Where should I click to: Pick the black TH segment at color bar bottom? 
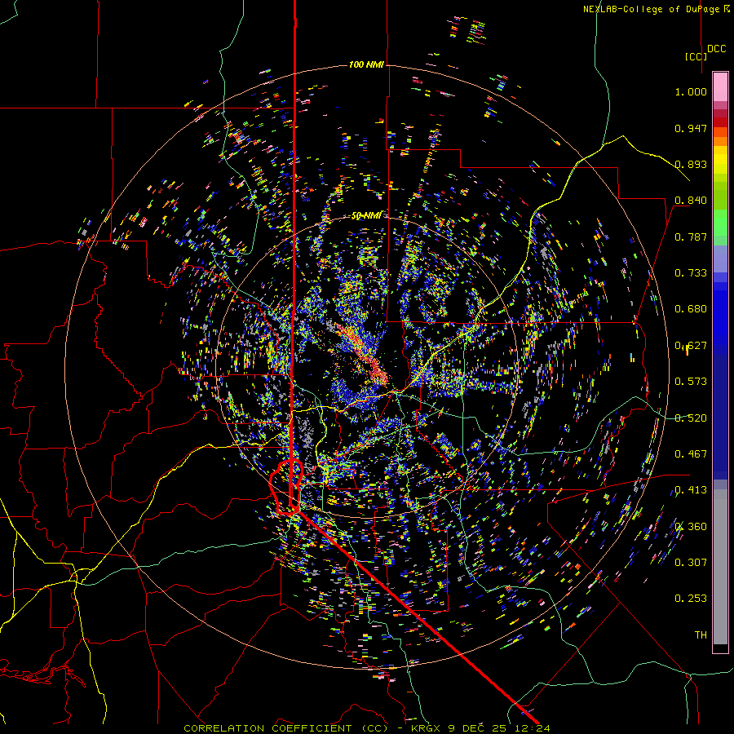[720, 648]
